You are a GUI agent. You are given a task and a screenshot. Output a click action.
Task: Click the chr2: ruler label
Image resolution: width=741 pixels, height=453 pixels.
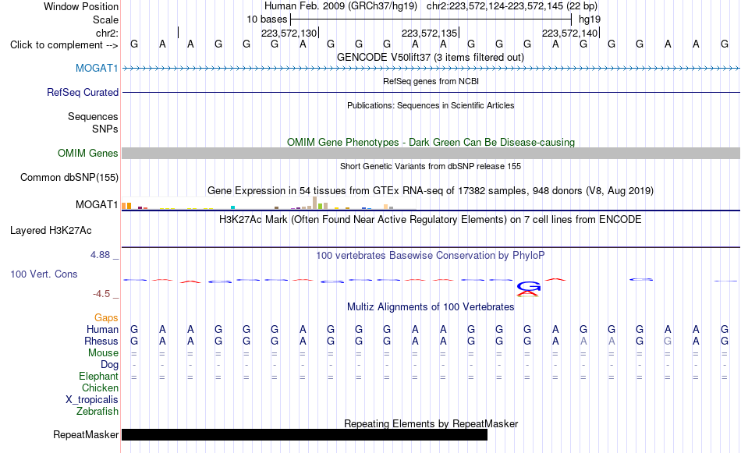108,33
